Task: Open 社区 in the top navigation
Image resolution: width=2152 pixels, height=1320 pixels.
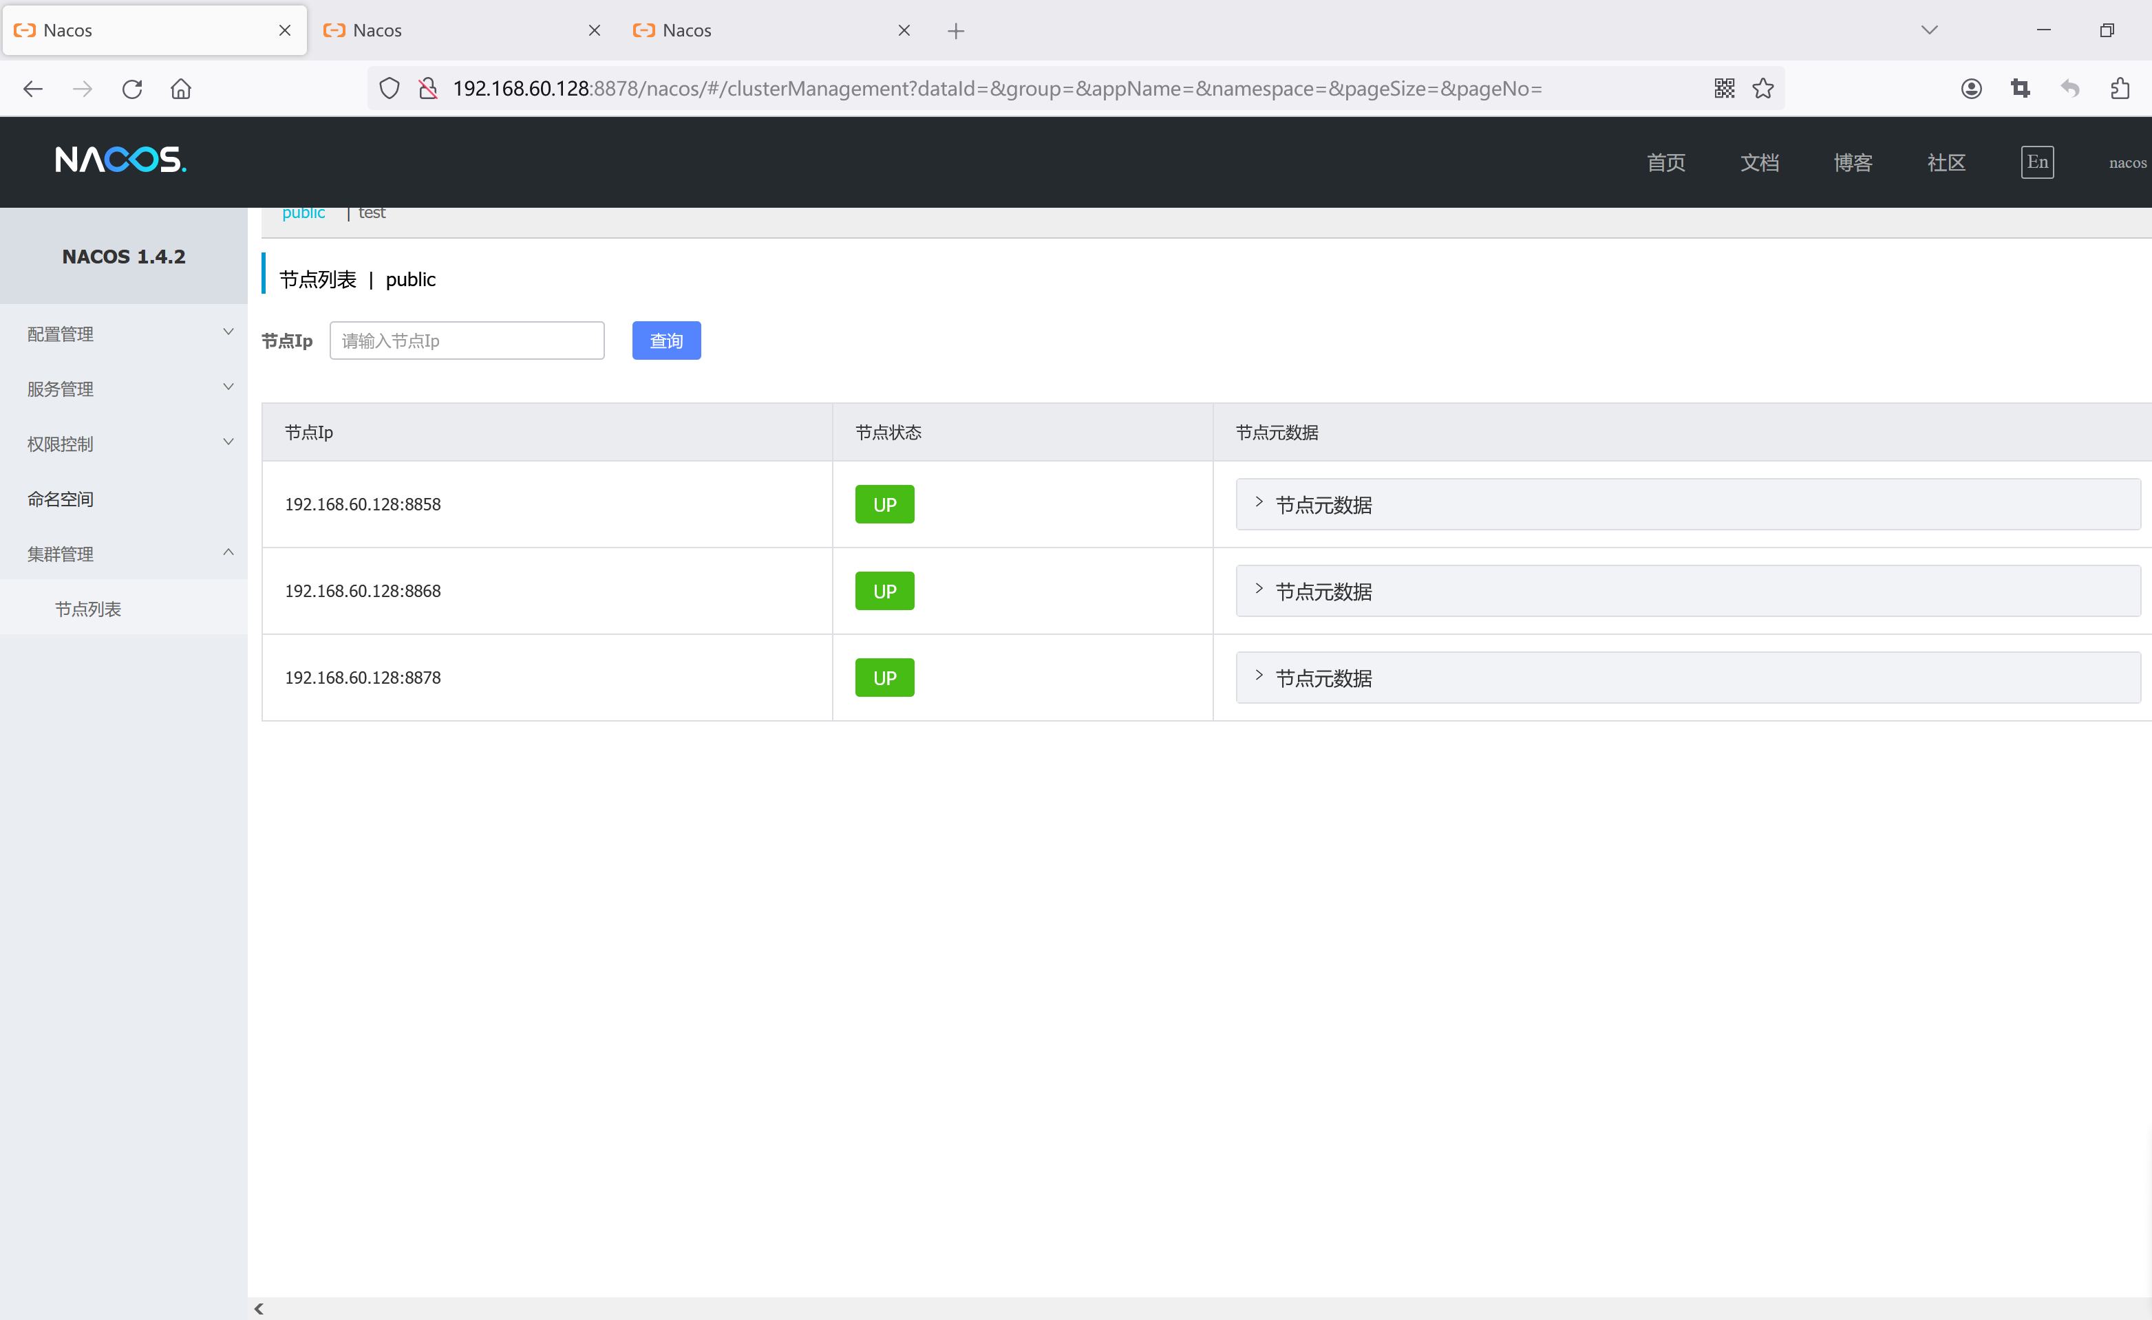Action: pyautogui.click(x=1947, y=162)
